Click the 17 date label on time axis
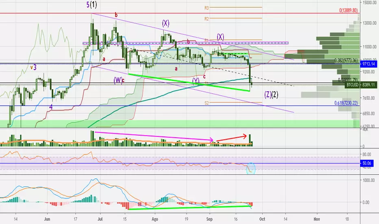This screenshot has height=224, width=379. (75, 219)
